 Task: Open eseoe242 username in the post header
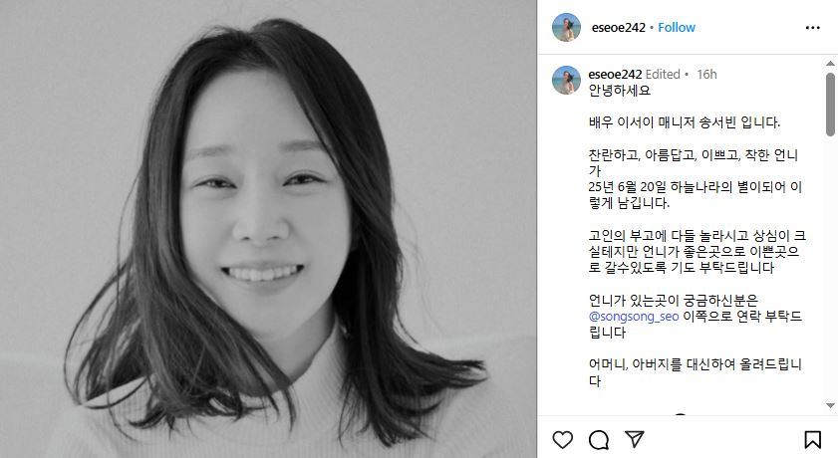[619, 27]
